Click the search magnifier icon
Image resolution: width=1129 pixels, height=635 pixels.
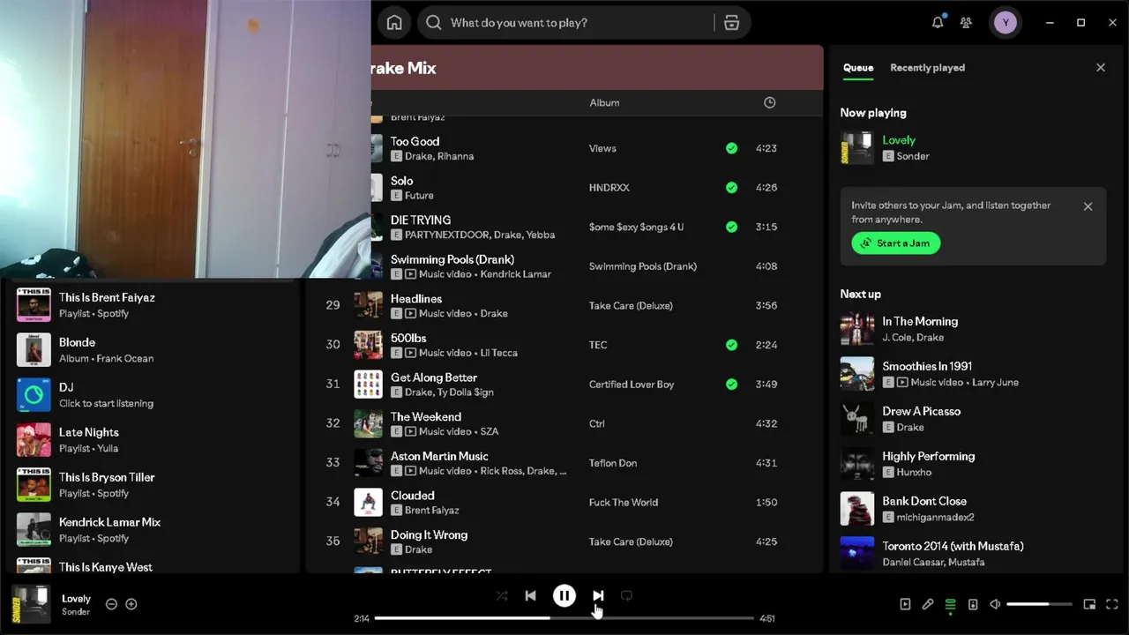433,23
